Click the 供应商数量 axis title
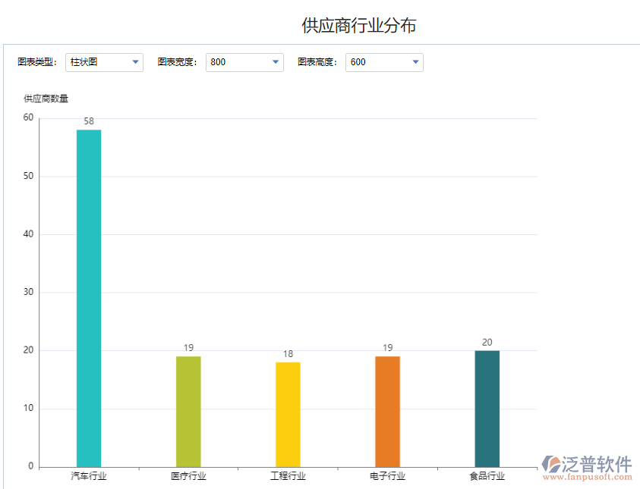 pos(46,98)
